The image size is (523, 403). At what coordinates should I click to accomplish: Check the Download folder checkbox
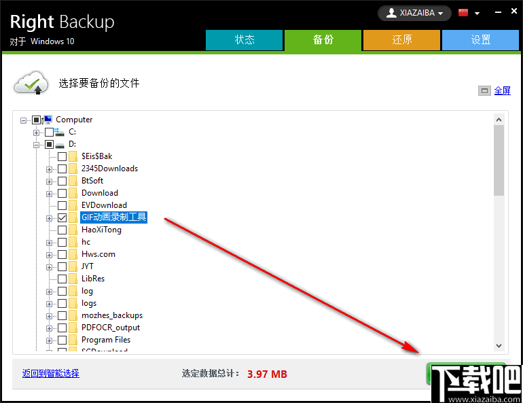62,193
